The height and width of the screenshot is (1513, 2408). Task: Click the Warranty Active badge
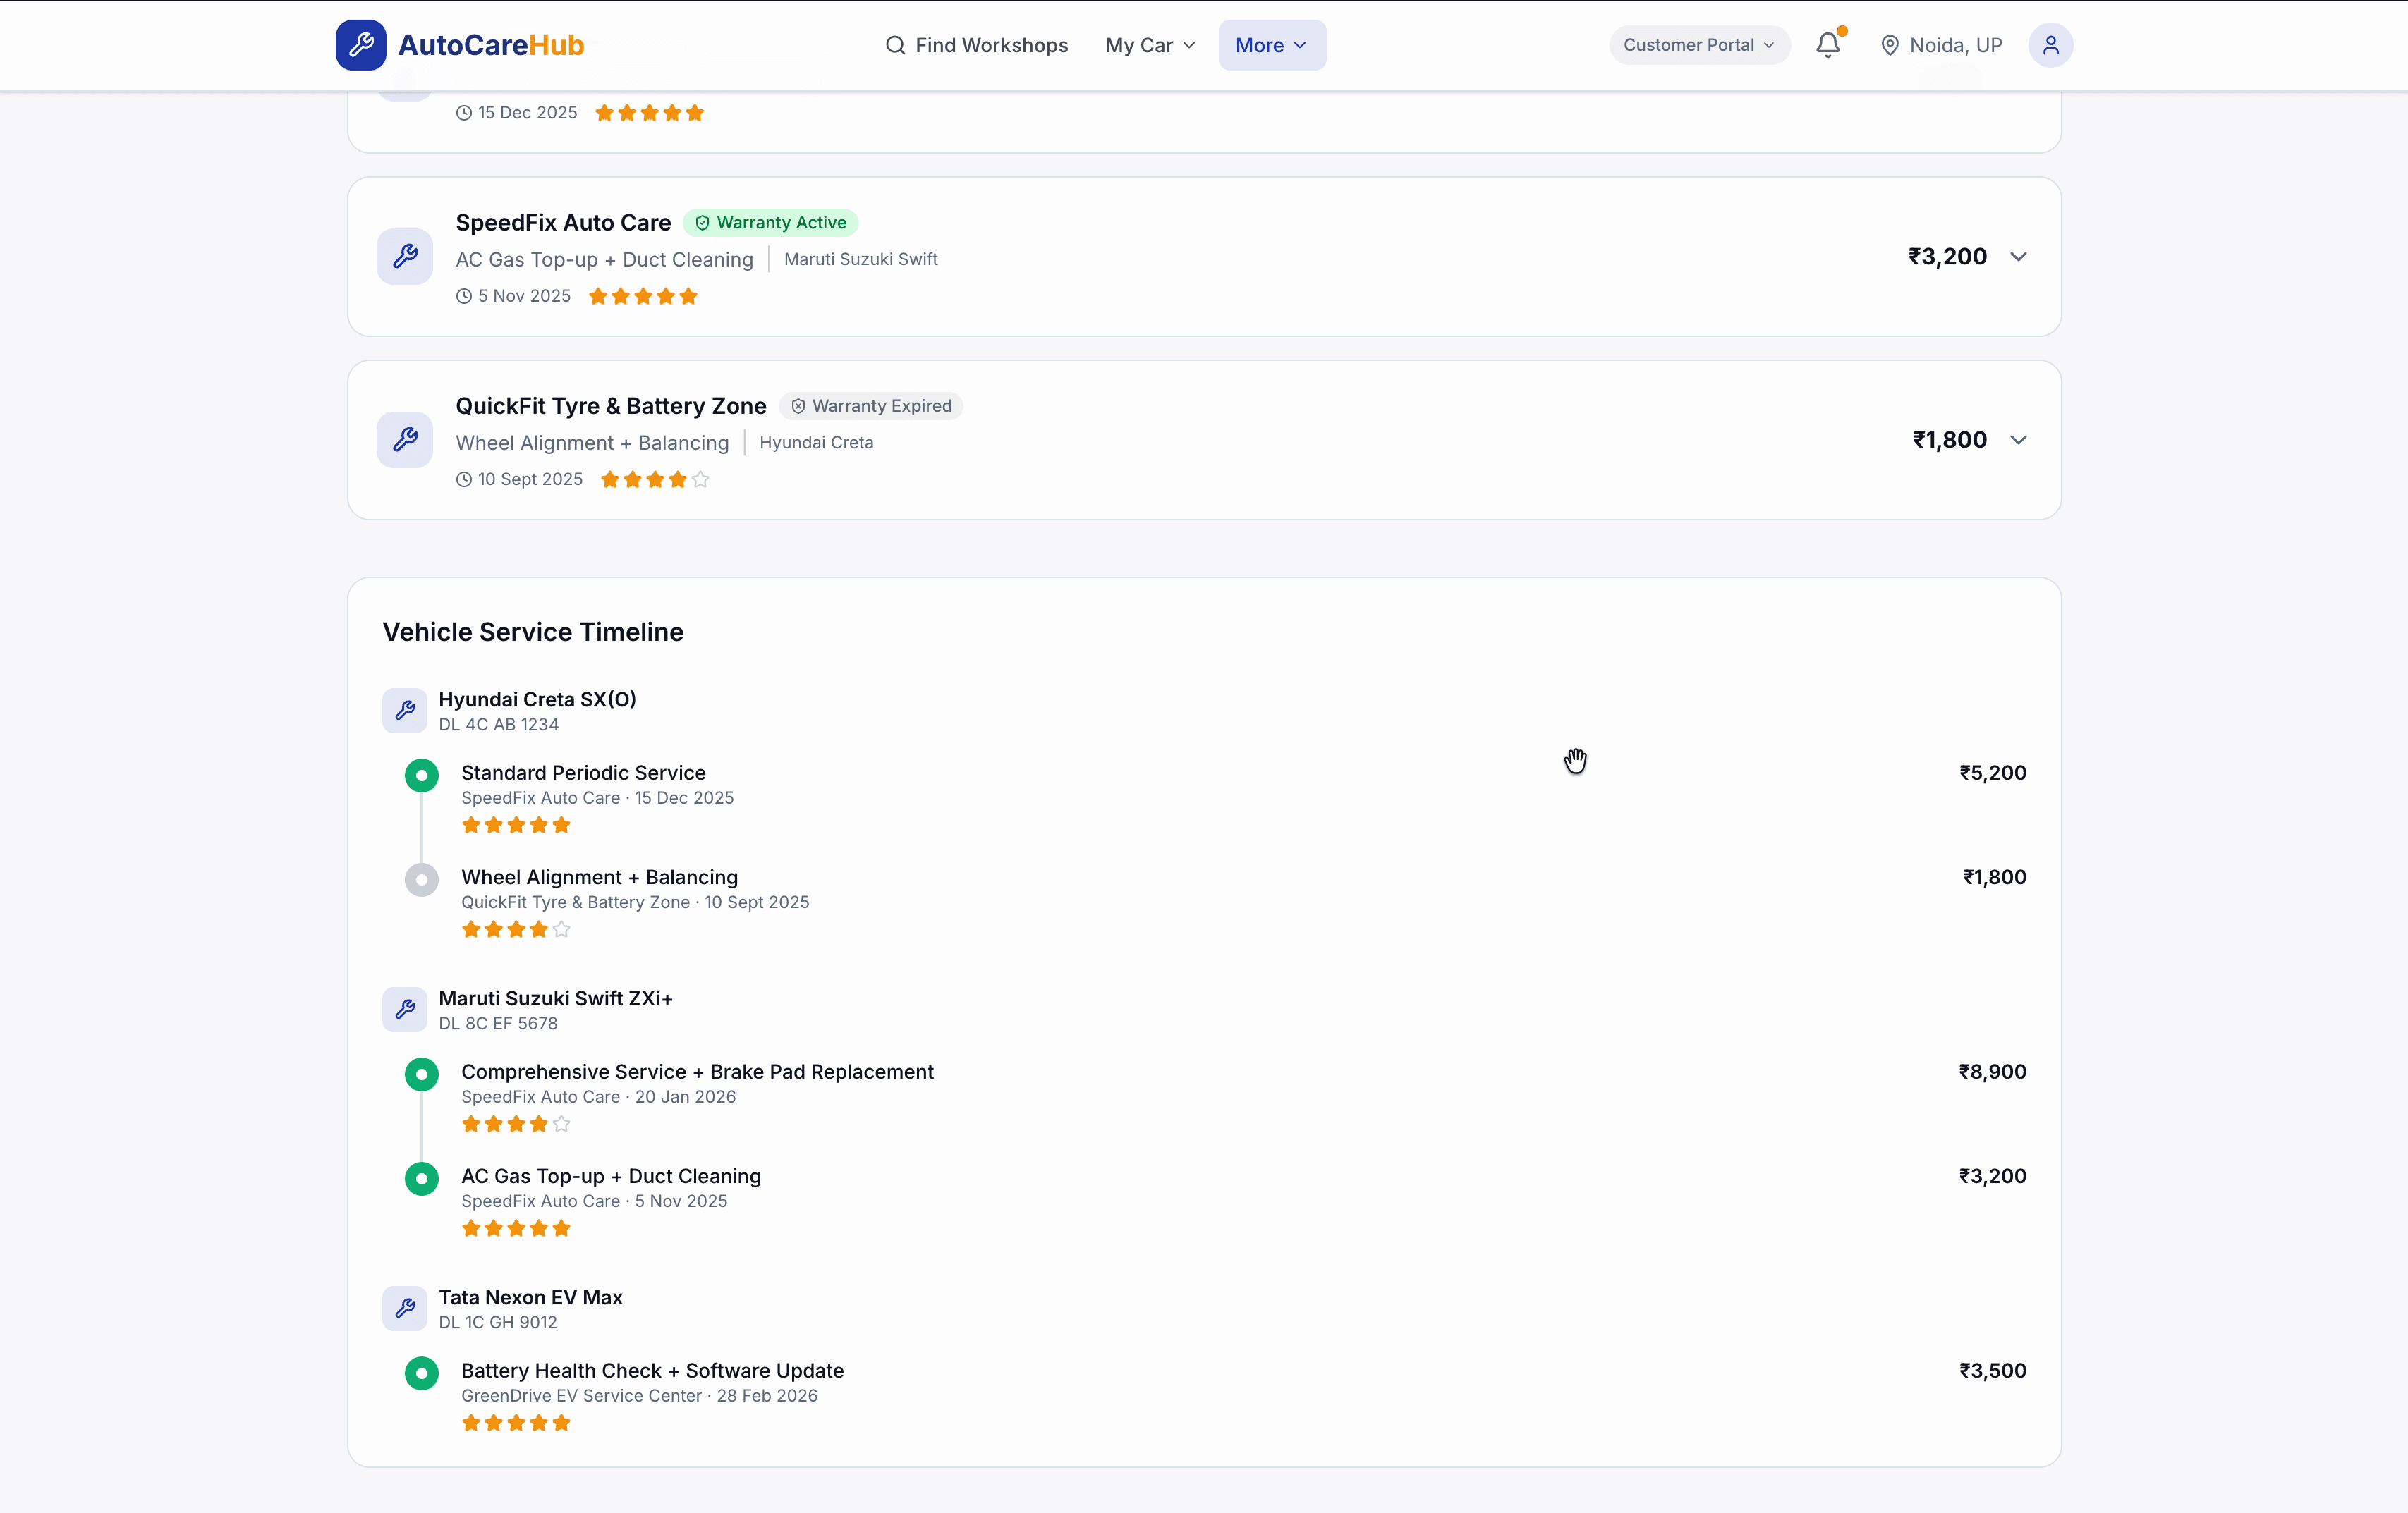770,222
